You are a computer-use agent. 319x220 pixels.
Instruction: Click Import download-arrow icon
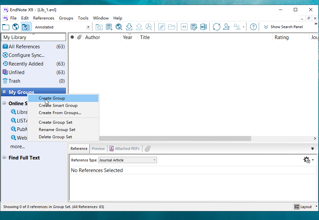click(x=129, y=27)
